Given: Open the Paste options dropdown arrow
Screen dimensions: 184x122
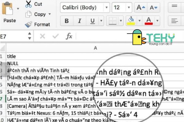Looking at the screenshot, I should (18, 9).
